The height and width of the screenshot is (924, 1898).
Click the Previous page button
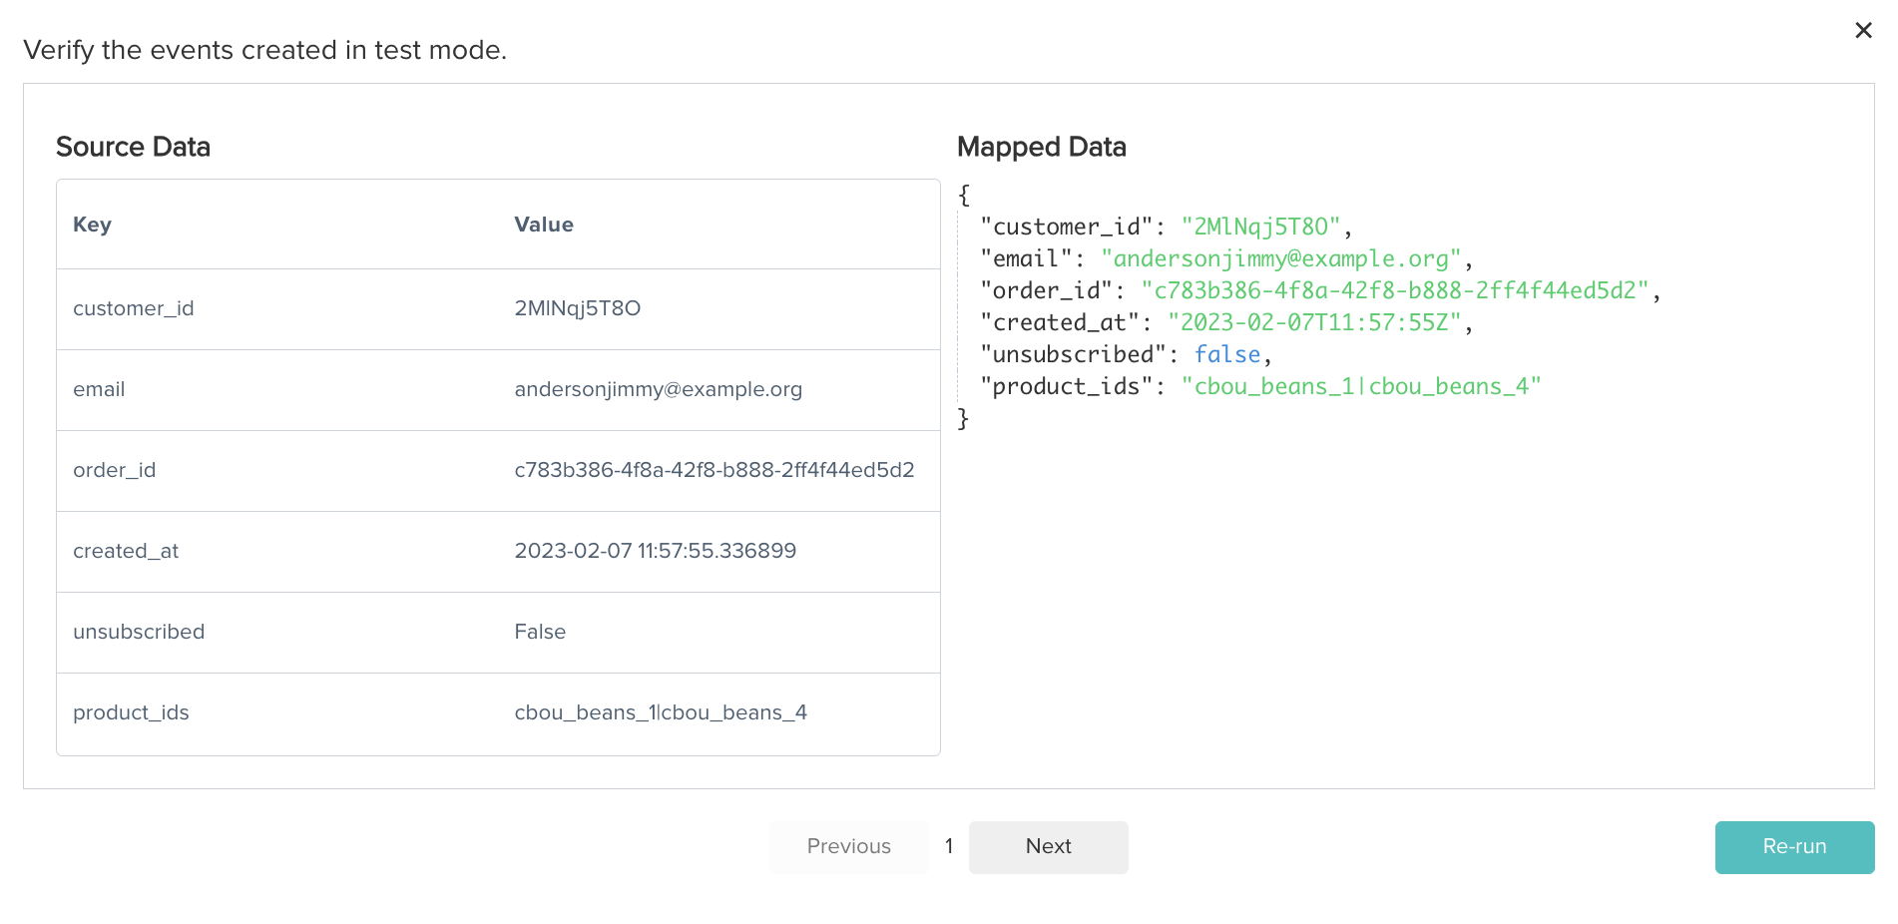coord(848,847)
